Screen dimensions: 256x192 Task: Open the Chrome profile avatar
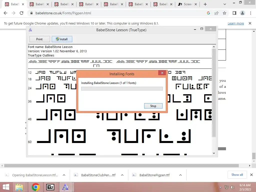pos(242,13)
